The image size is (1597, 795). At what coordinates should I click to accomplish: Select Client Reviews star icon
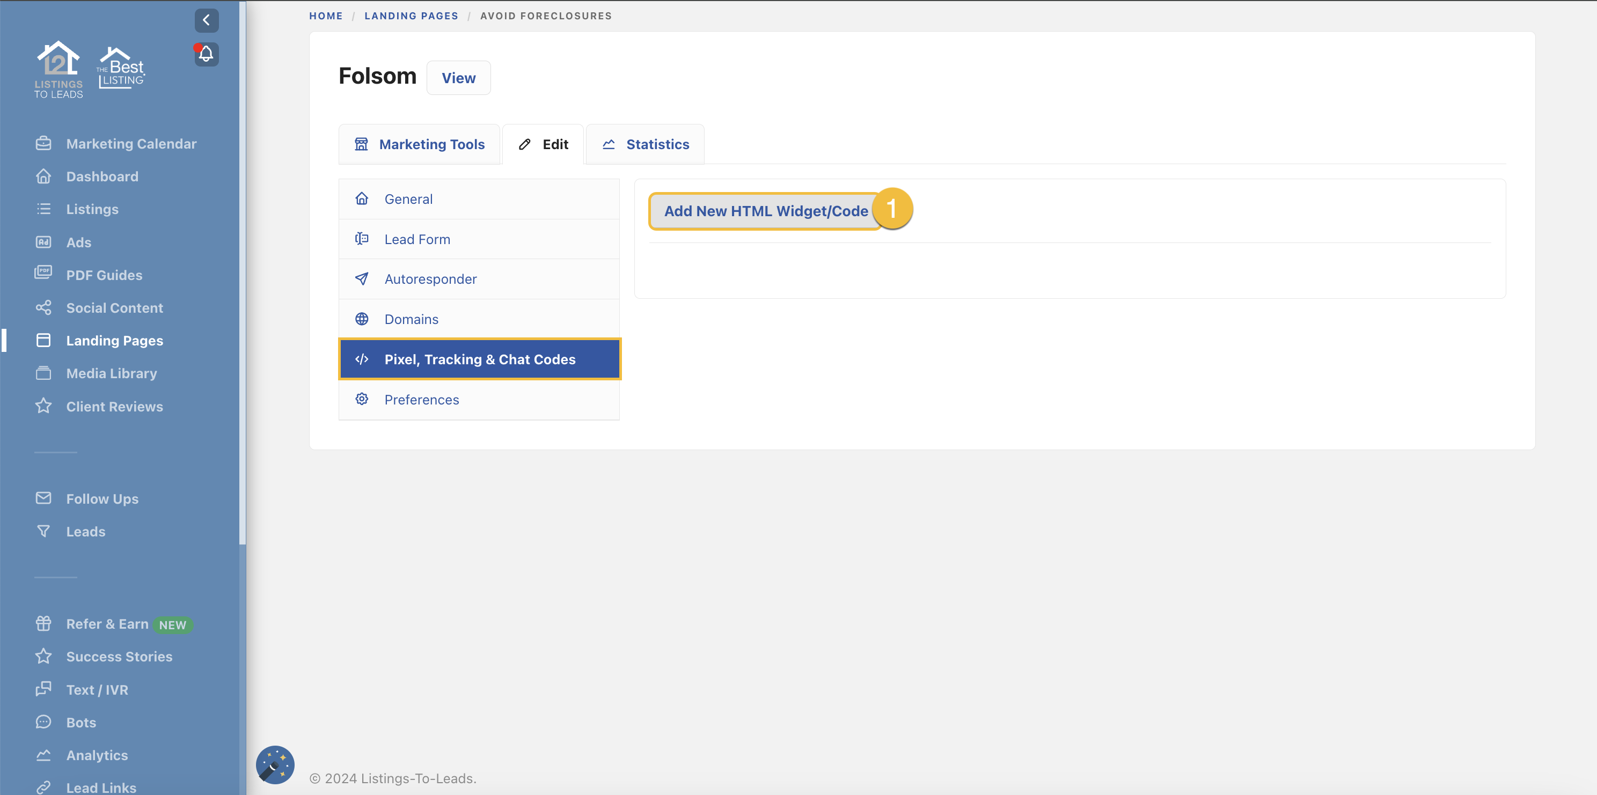43,407
